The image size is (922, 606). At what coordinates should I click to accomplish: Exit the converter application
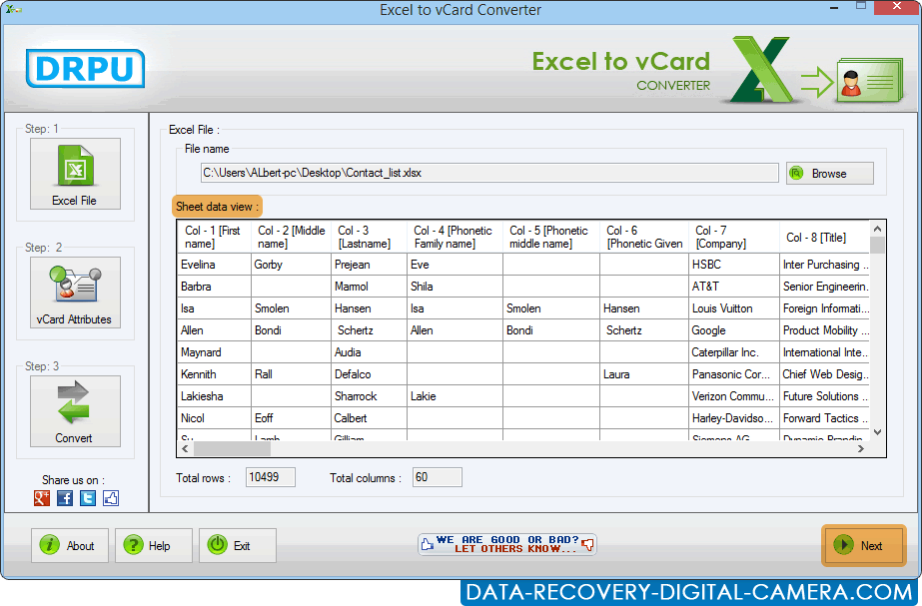pyautogui.click(x=237, y=545)
